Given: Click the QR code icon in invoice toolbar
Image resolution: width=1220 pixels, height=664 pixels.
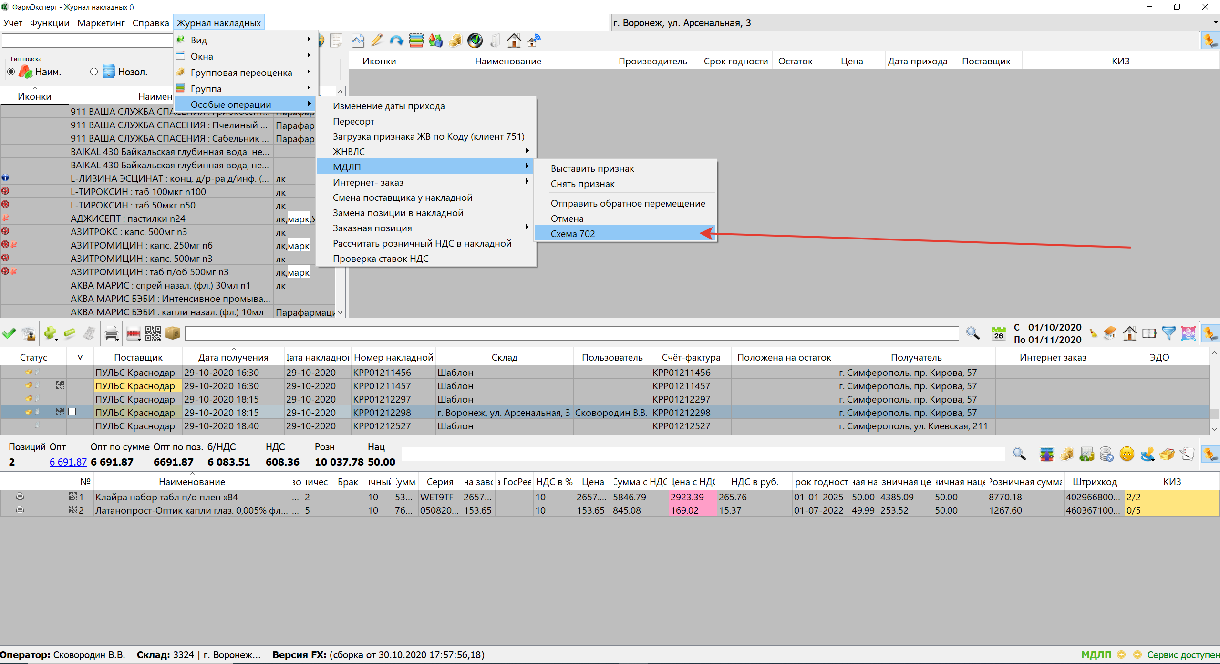Looking at the screenshot, I should pyautogui.click(x=153, y=333).
